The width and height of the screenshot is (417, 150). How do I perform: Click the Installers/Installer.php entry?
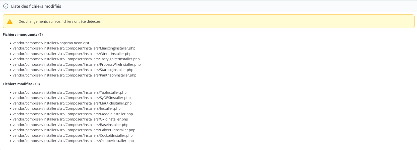click(67, 108)
